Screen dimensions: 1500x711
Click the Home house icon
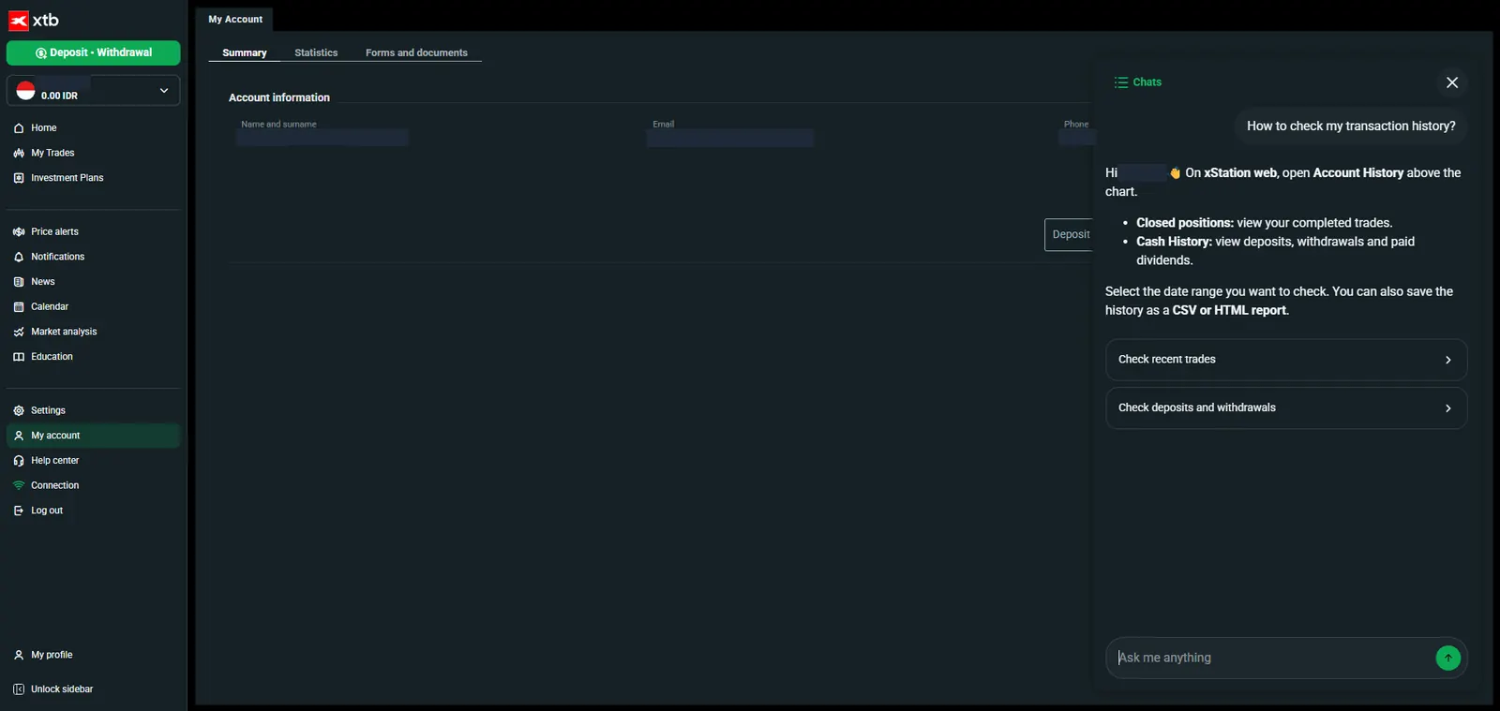(19, 128)
